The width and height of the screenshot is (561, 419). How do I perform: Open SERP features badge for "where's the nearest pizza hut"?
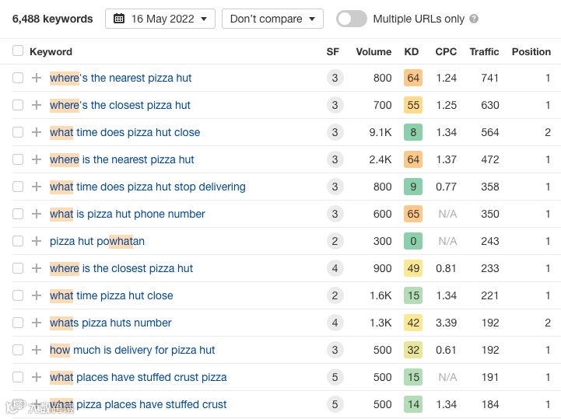335,78
